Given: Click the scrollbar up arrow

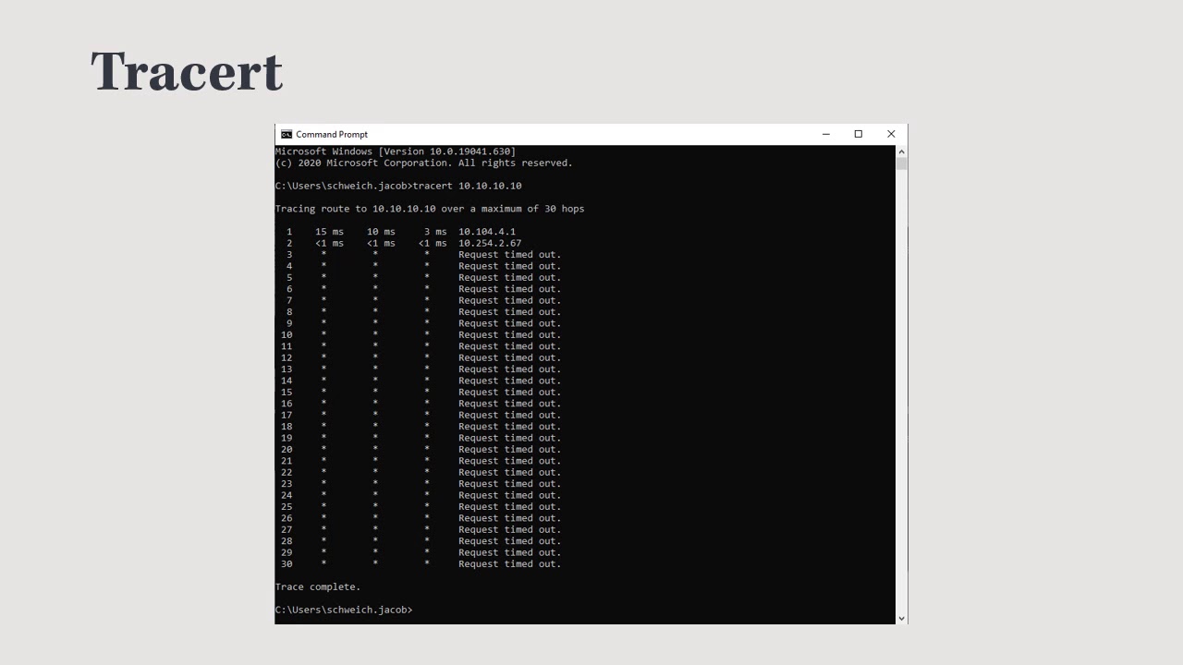Looking at the screenshot, I should pos(901,151).
